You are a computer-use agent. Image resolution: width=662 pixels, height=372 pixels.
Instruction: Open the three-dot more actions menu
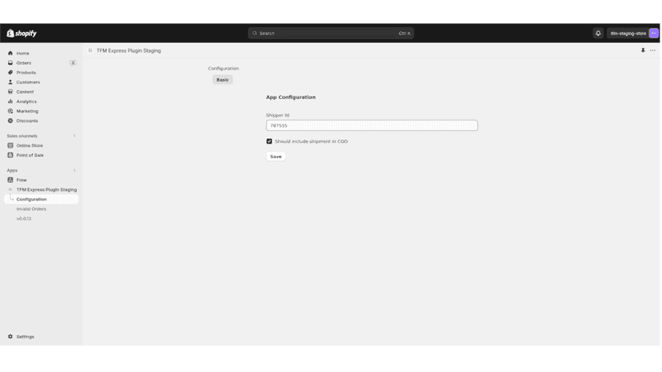[x=652, y=50]
